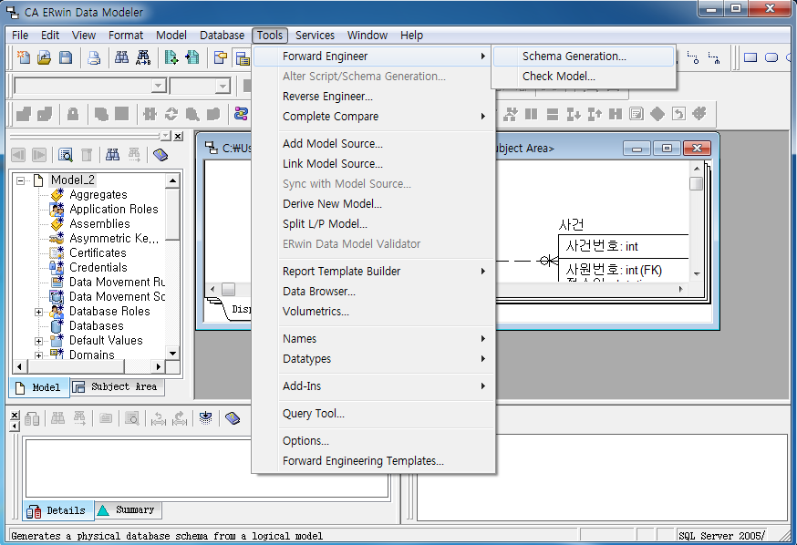Click the Open file toolbar icon
Viewport: 797px width, 545px height.
[x=44, y=57]
